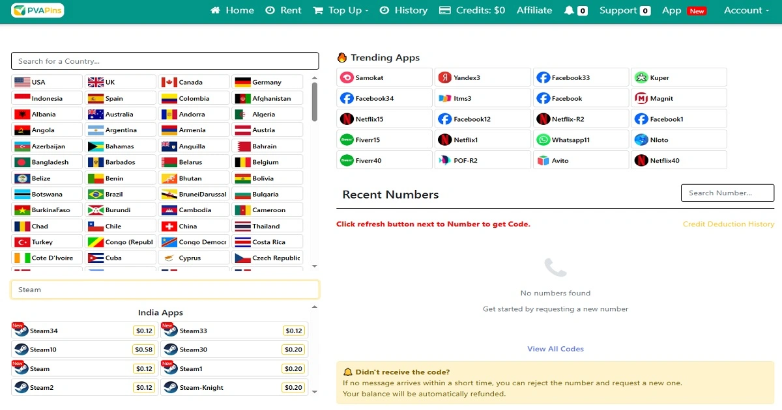Select Bangladesh country entry

coord(47,162)
